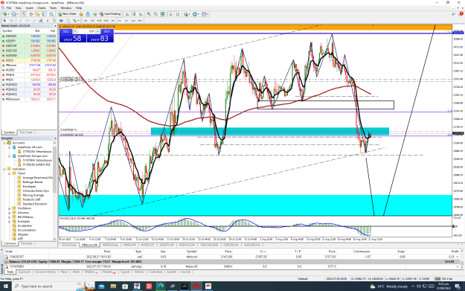Toggle the AutoTrading button
Screen dimensions: 465x291
point(110,14)
